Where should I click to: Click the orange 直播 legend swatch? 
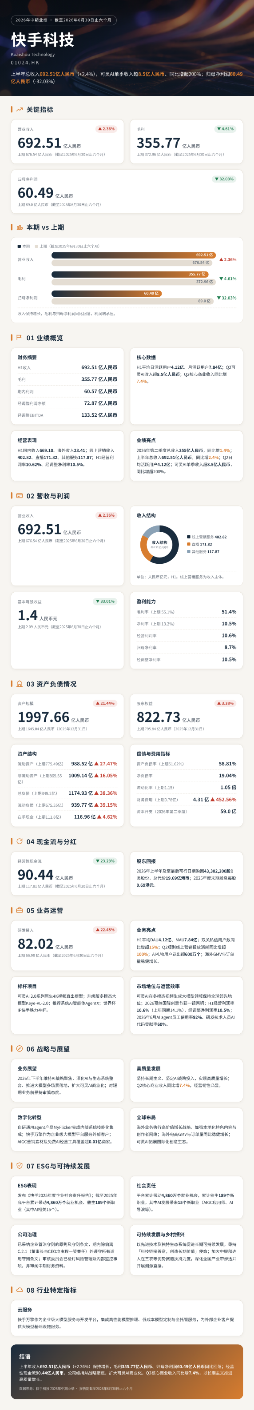pos(189,545)
